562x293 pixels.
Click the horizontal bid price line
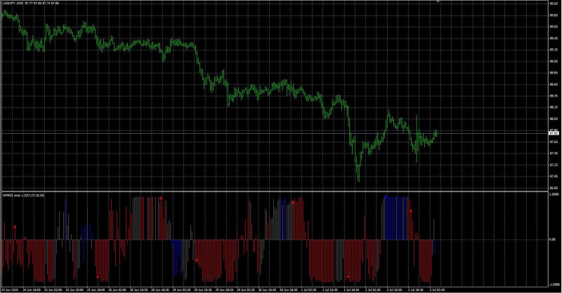coord(211,132)
